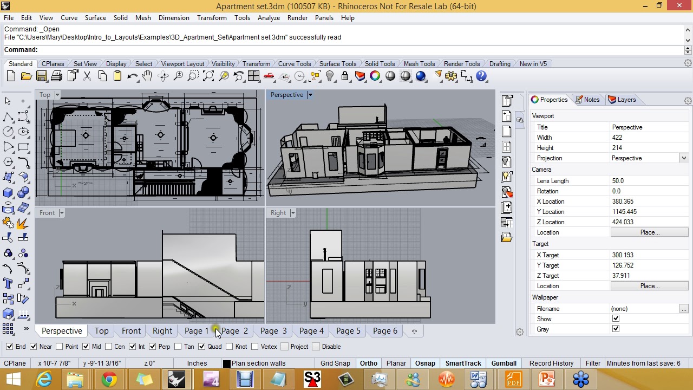Screen dimensions: 693x390
Task: Open the File menu
Action: coord(9,18)
